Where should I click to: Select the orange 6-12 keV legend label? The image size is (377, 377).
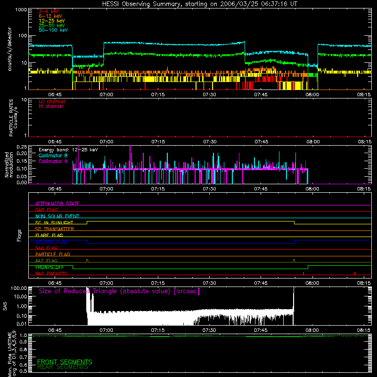point(50,16)
